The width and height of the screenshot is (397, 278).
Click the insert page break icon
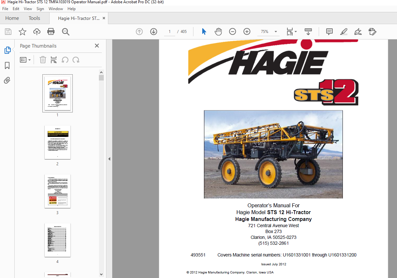click(54, 60)
